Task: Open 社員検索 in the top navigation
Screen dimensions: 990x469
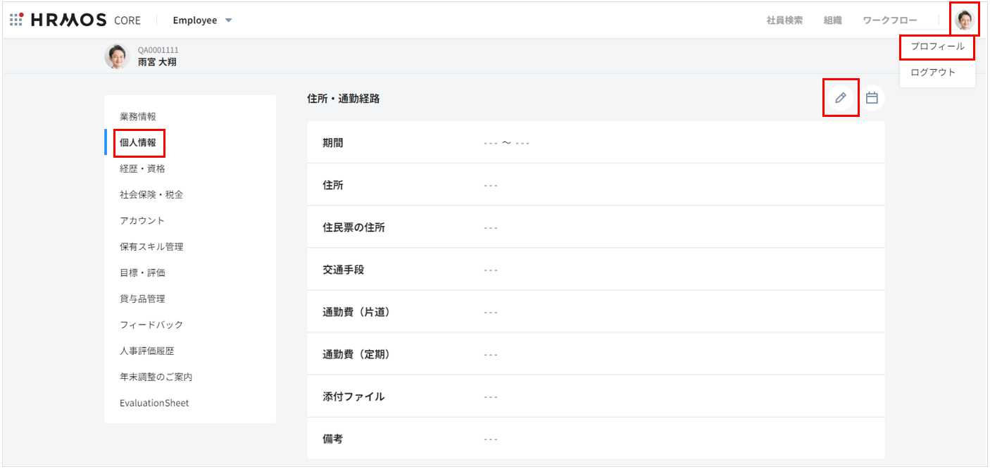Action: (784, 20)
